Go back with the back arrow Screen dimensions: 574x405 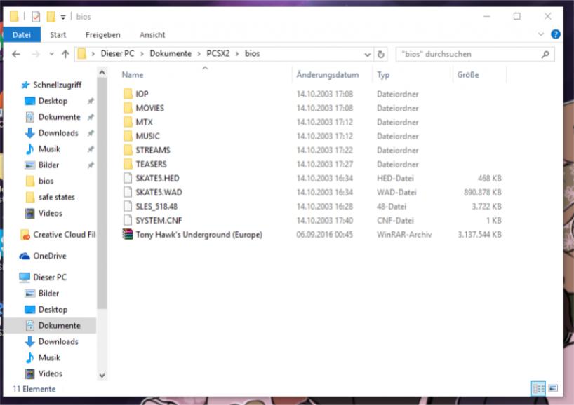pyautogui.click(x=16, y=54)
